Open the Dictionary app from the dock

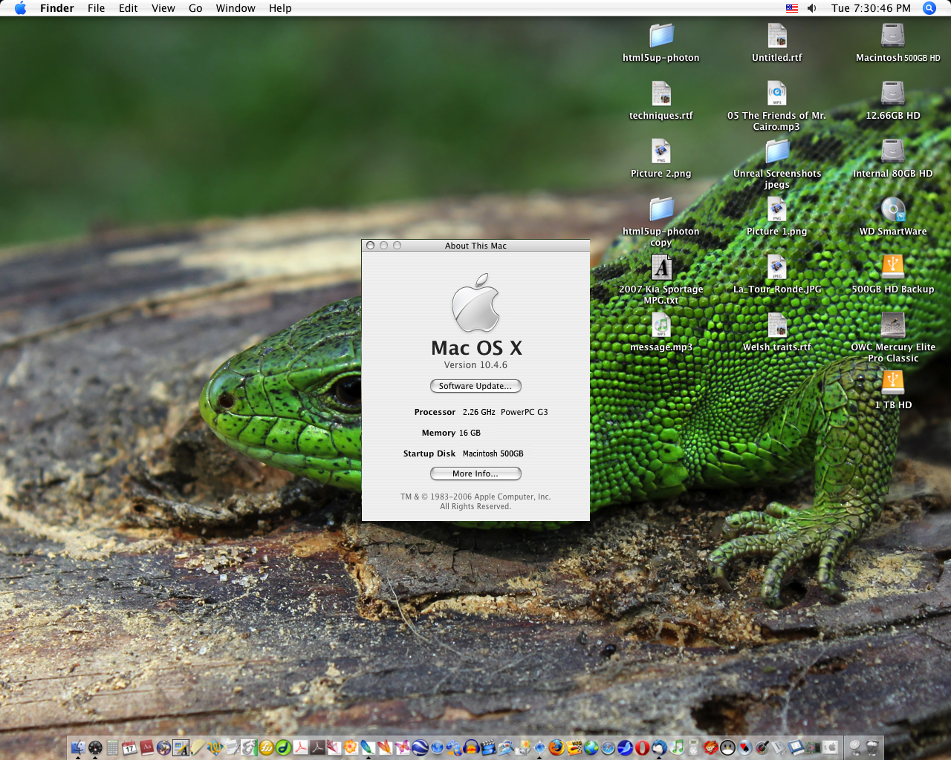click(146, 748)
